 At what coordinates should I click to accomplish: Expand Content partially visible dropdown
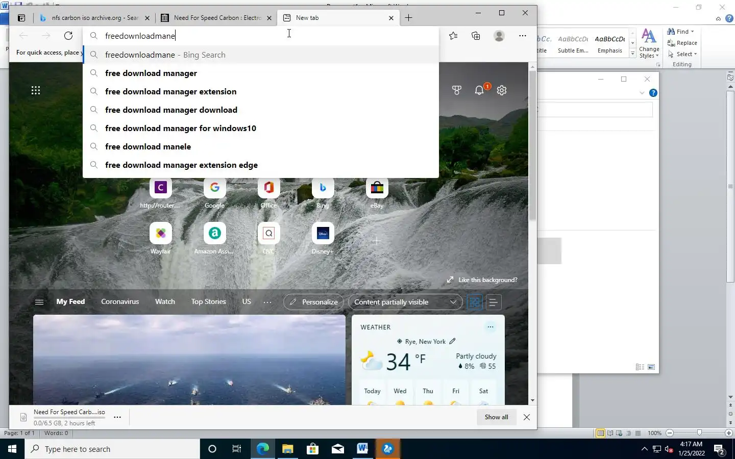coord(405,302)
